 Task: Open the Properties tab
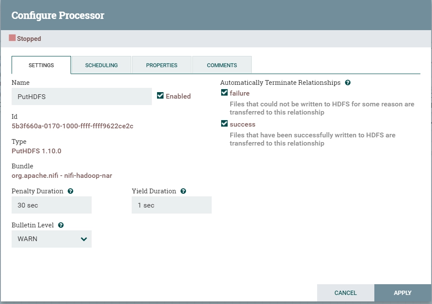(162, 65)
